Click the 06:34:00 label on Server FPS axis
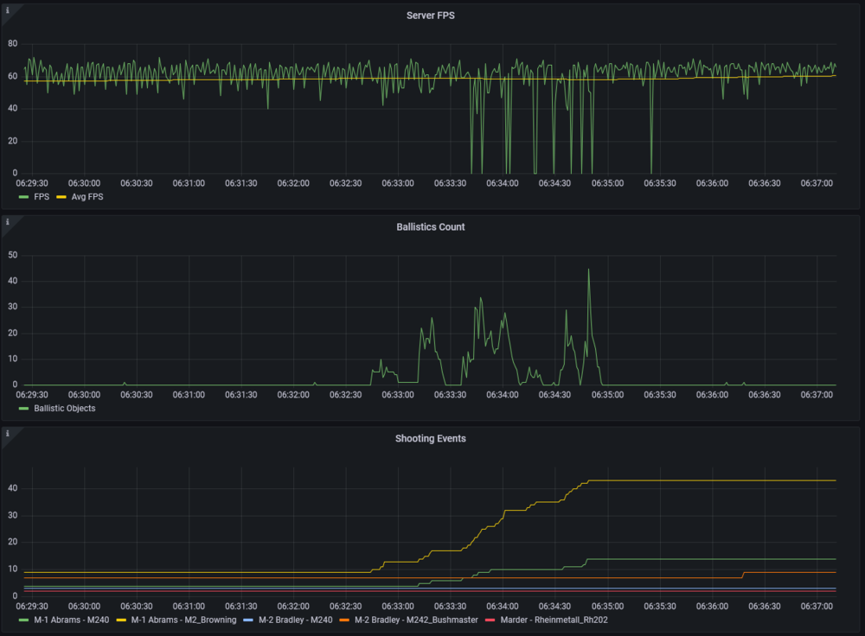 pyautogui.click(x=503, y=183)
